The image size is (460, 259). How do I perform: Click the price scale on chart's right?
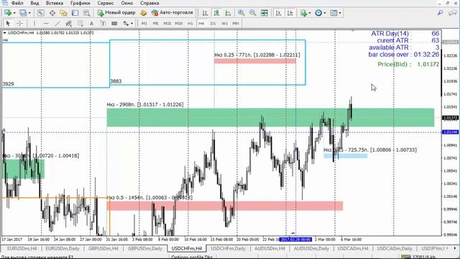451,132
